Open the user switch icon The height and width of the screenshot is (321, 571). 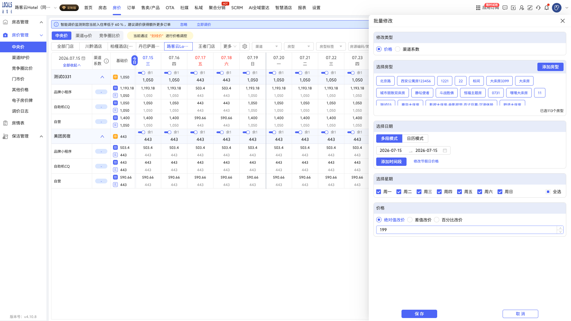coord(521,8)
